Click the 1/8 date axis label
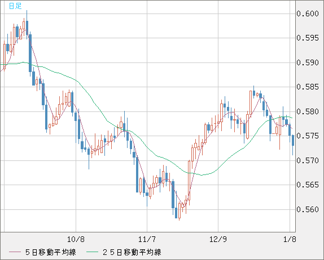This screenshot has width=324, height=260. pyautogui.click(x=290, y=239)
